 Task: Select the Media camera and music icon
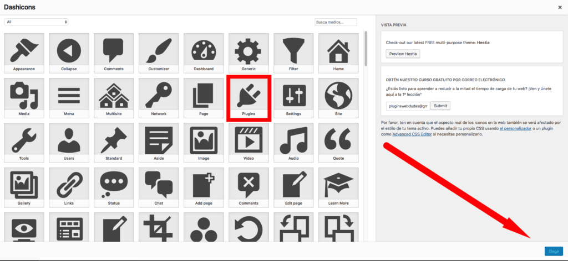coord(24,98)
